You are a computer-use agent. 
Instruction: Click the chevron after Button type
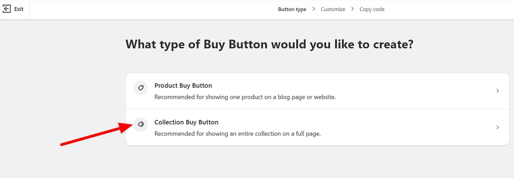(314, 9)
